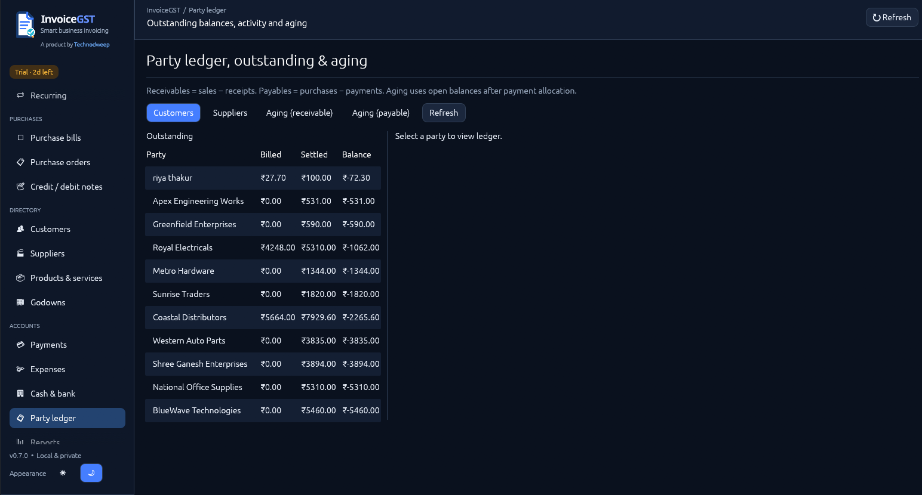Viewport: 922px width, 495px height.
Task: Click the Payments sidebar icon
Action: [x=20, y=345]
